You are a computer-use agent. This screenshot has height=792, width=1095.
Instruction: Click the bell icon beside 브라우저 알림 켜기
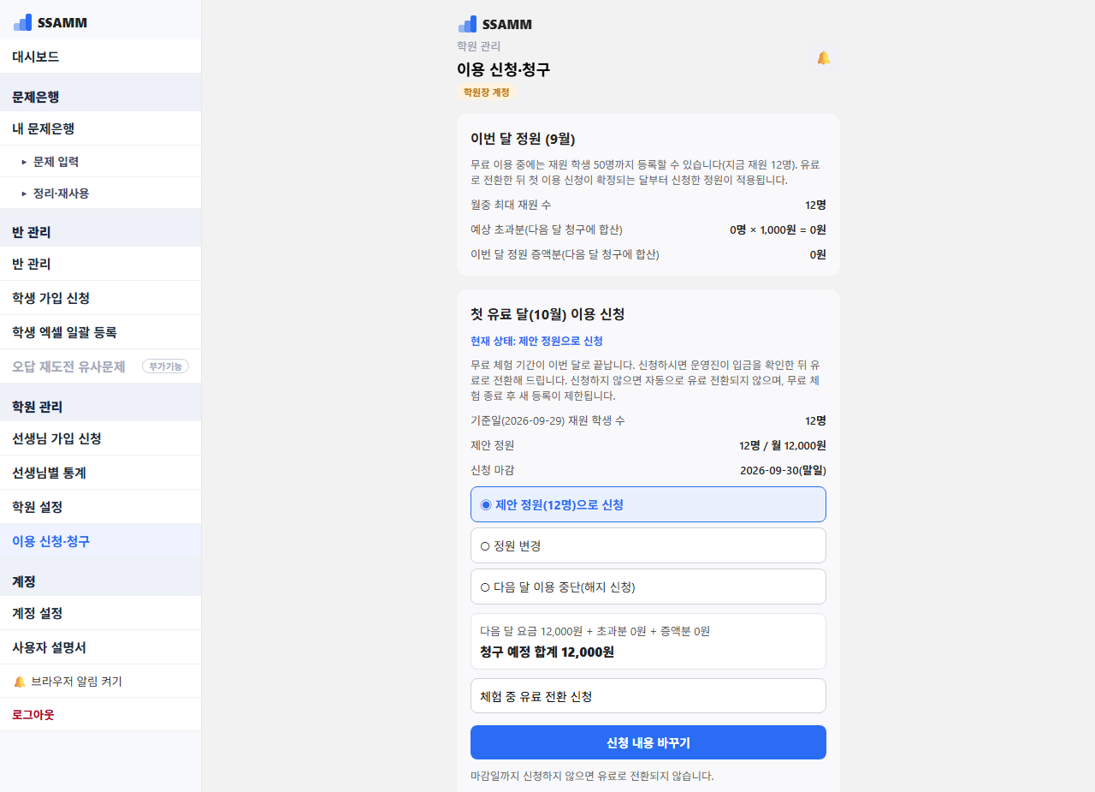(x=20, y=682)
